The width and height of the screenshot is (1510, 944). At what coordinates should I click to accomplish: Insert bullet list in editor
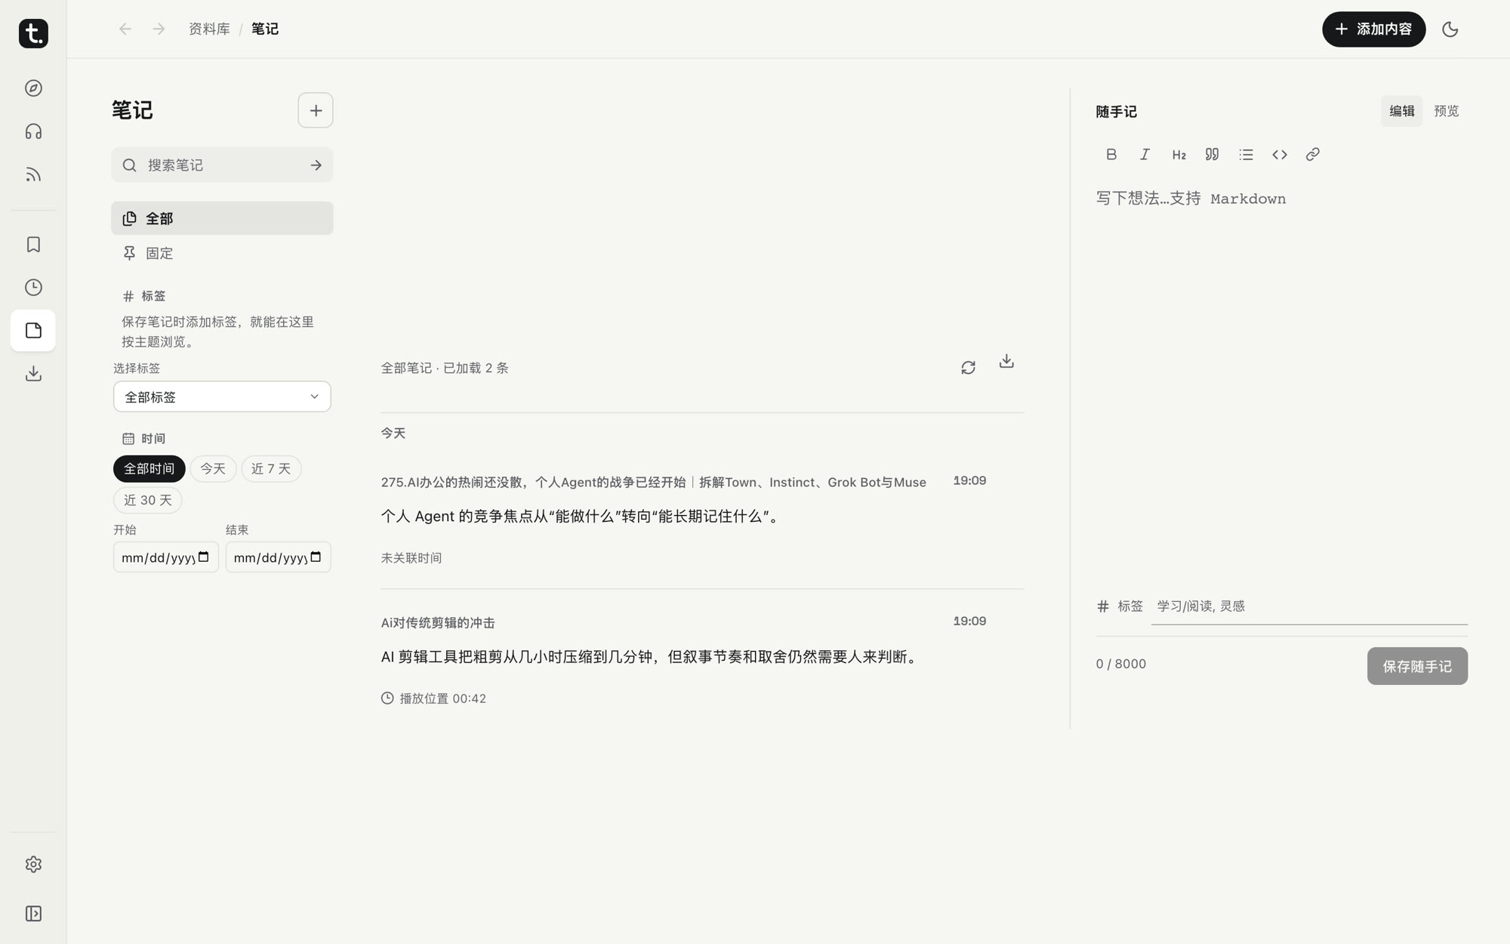tap(1246, 154)
